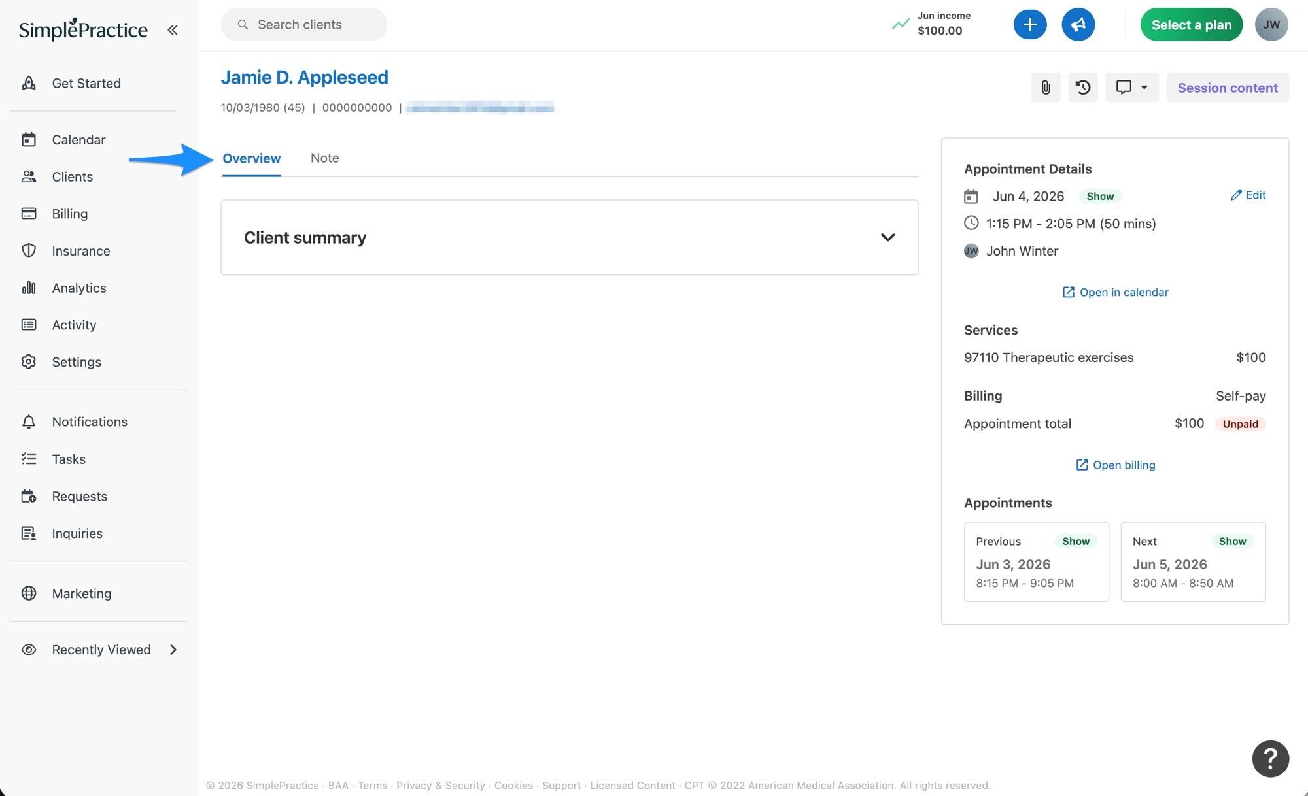Click the SimplePractice logo
This screenshot has height=796, width=1308.
(83, 29)
